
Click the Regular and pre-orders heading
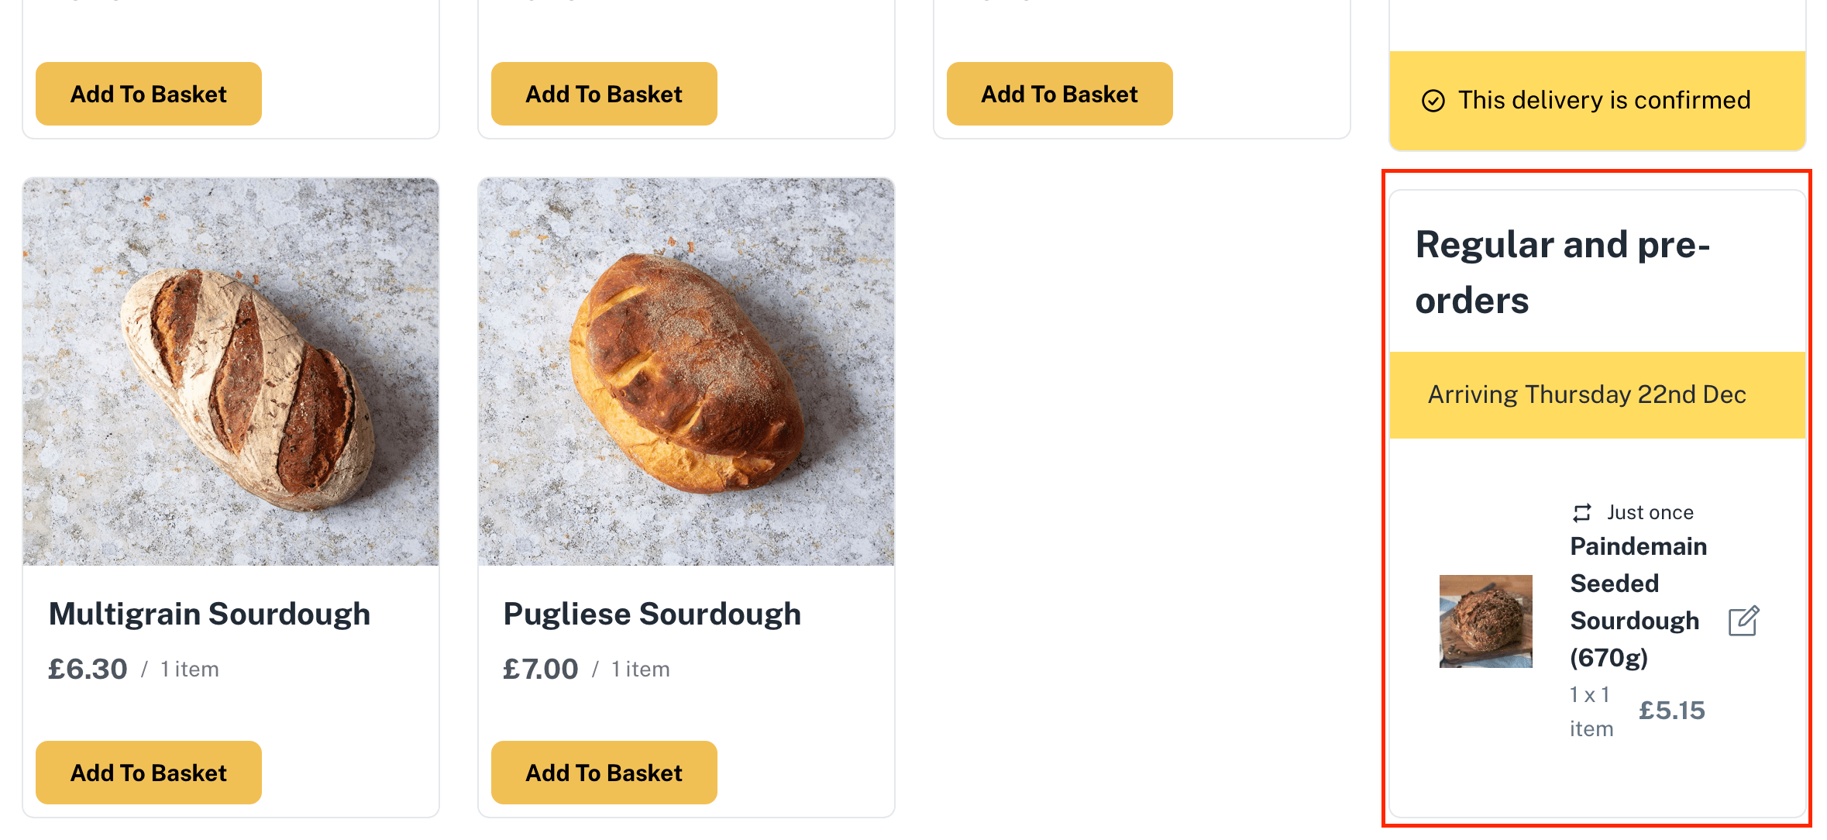(1562, 272)
